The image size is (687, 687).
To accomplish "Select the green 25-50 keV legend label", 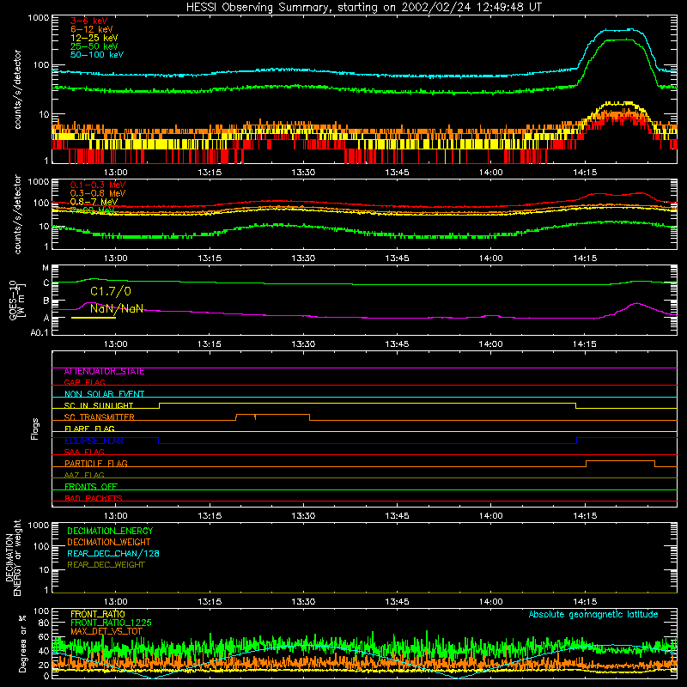I will pyautogui.click(x=94, y=46).
